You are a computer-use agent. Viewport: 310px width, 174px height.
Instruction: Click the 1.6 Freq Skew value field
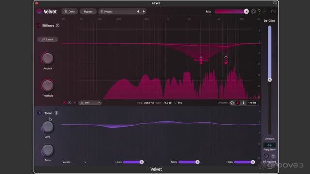click(x=270, y=145)
